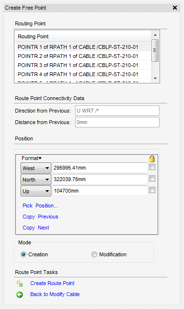Tick the lock checkbox for Up coordinate
184x309 pixels.
[152, 190]
